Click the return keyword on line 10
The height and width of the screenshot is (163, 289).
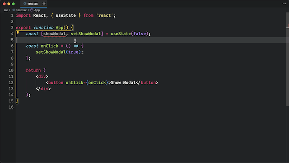tap(33, 71)
